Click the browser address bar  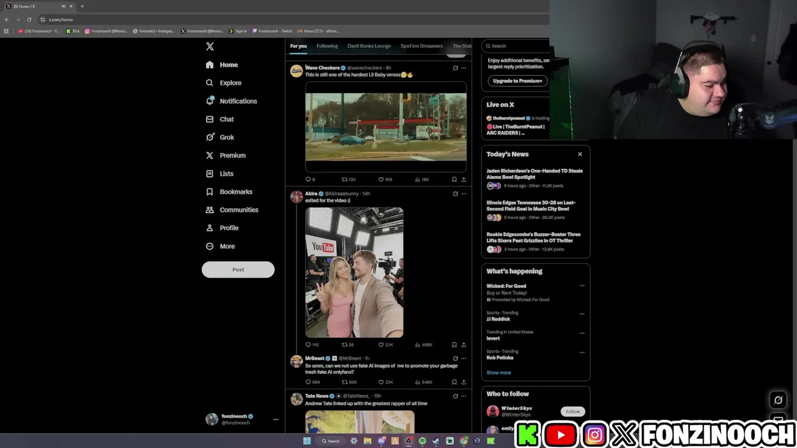tap(293, 19)
